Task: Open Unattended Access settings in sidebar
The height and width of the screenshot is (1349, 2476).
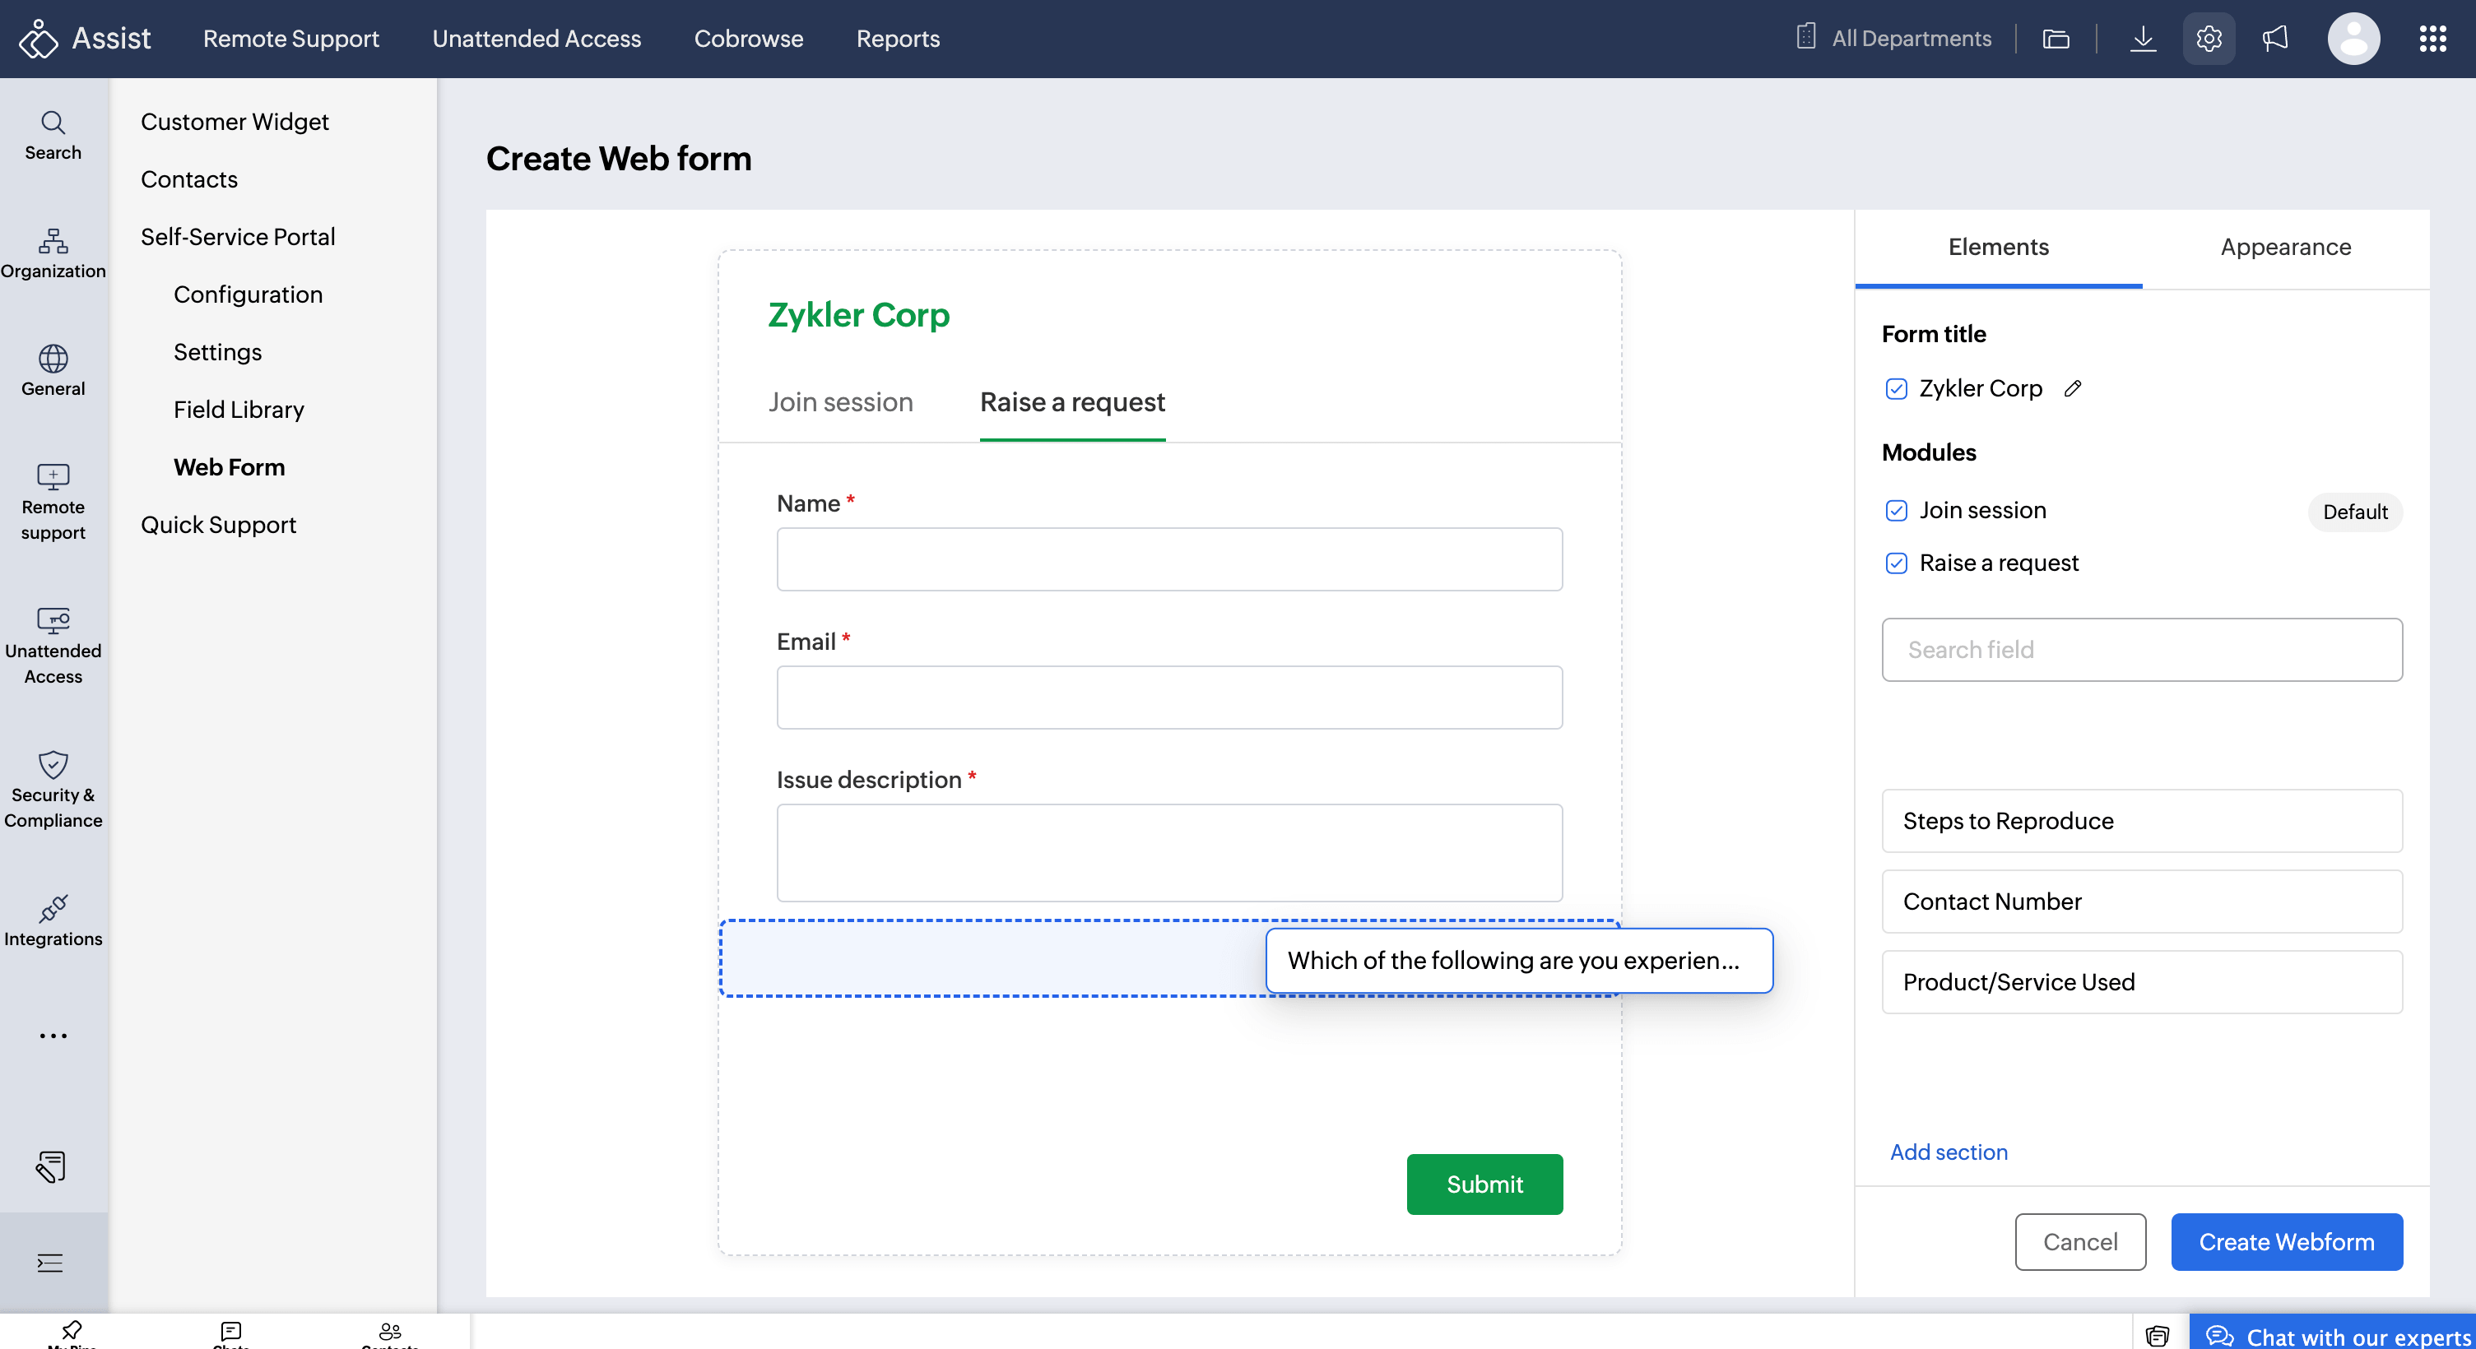Action: tap(53, 646)
